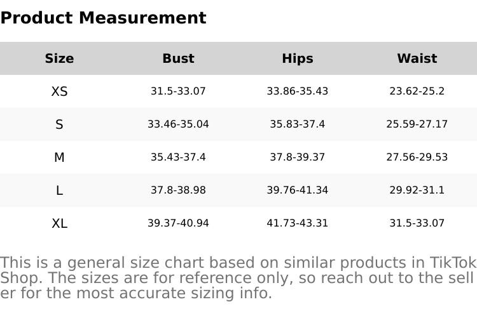This screenshot has height=316, width=477.
Task: Click the Hips column header
Action: tap(297, 58)
